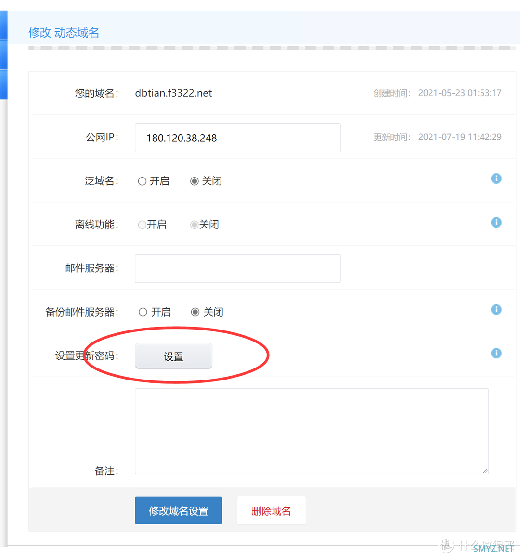The image size is (520, 558).
Task: Choose 关闭 for 备份邮件服务器
Action: (x=195, y=312)
